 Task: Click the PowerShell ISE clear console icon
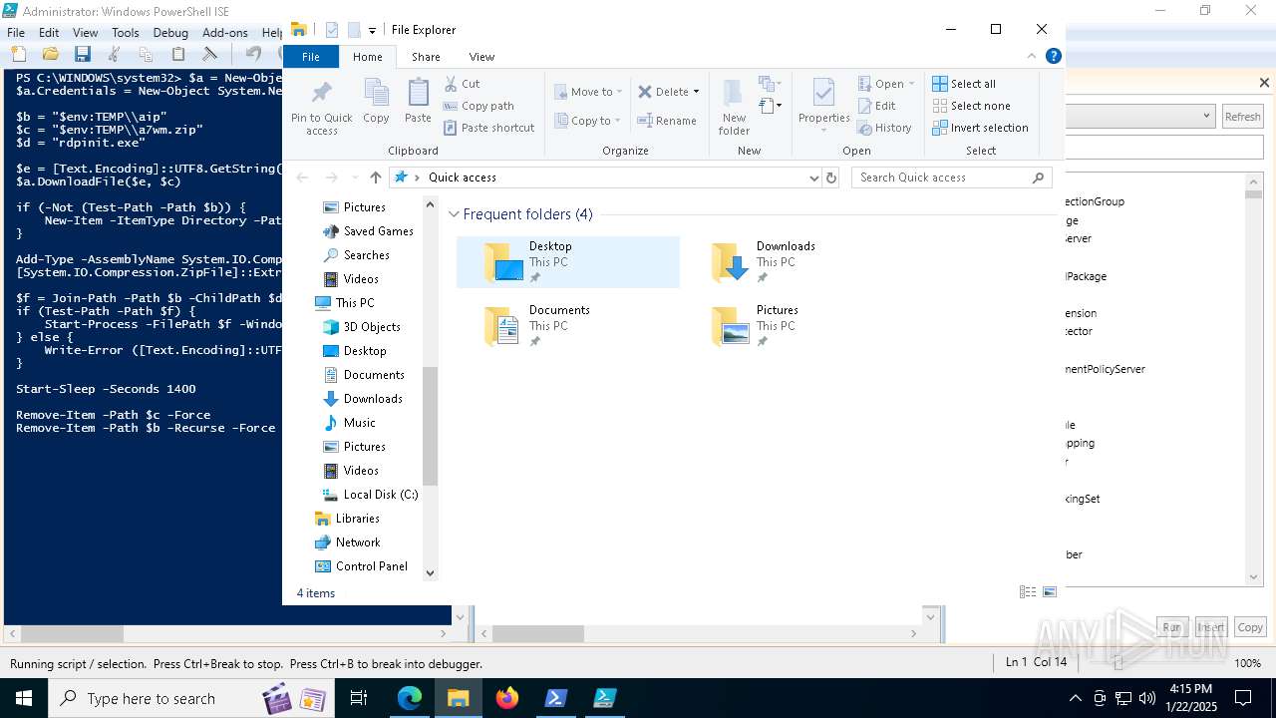point(209,54)
